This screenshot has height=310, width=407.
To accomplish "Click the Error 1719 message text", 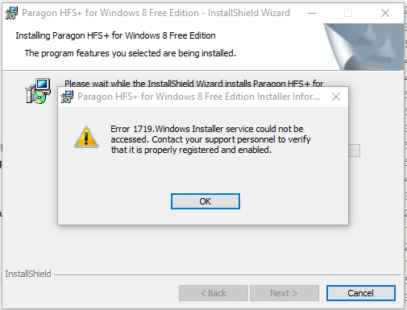I will tap(210, 139).
